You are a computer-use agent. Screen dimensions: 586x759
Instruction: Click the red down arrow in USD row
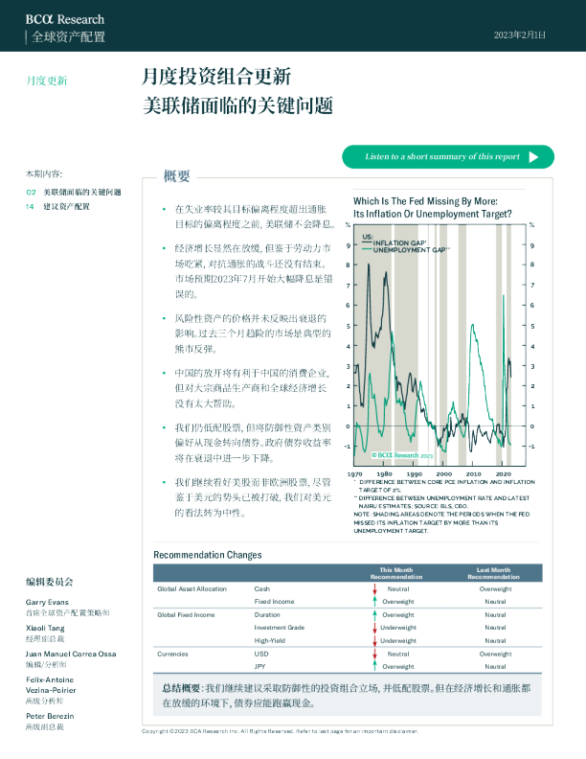pyautogui.click(x=375, y=653)
